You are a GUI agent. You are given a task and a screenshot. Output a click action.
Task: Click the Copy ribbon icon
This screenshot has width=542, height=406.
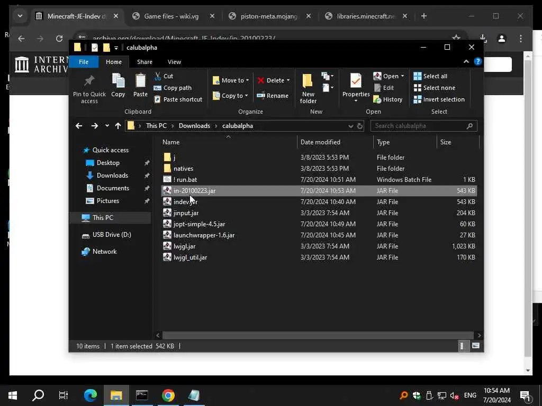(118, 85)
